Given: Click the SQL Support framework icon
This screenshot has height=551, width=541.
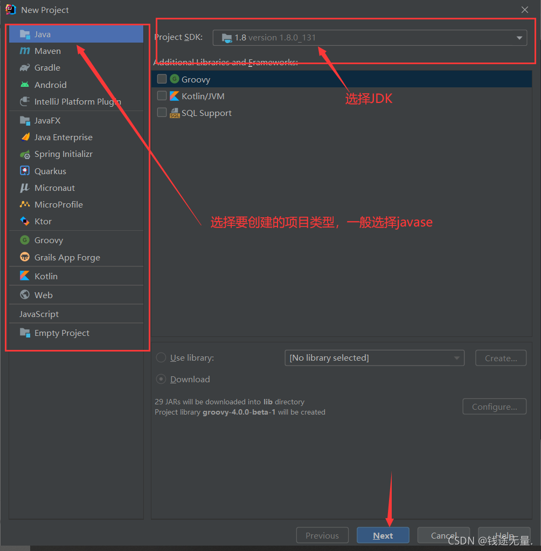Looking at the screenshot, I should [x=175, y=113].
